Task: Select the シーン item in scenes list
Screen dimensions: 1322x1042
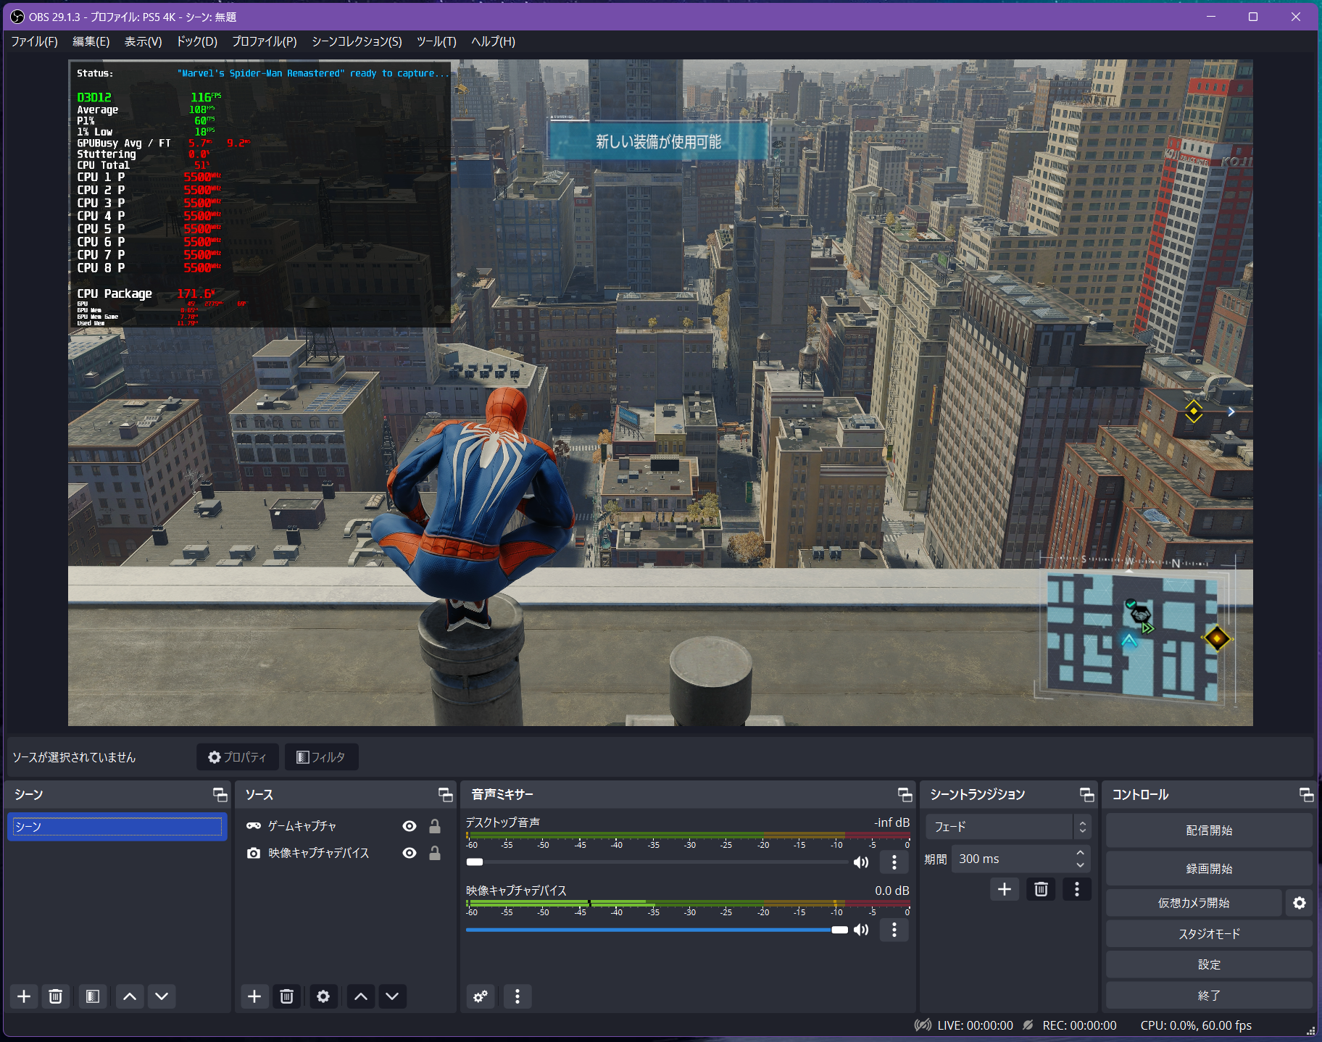Action: pos(117,827)
